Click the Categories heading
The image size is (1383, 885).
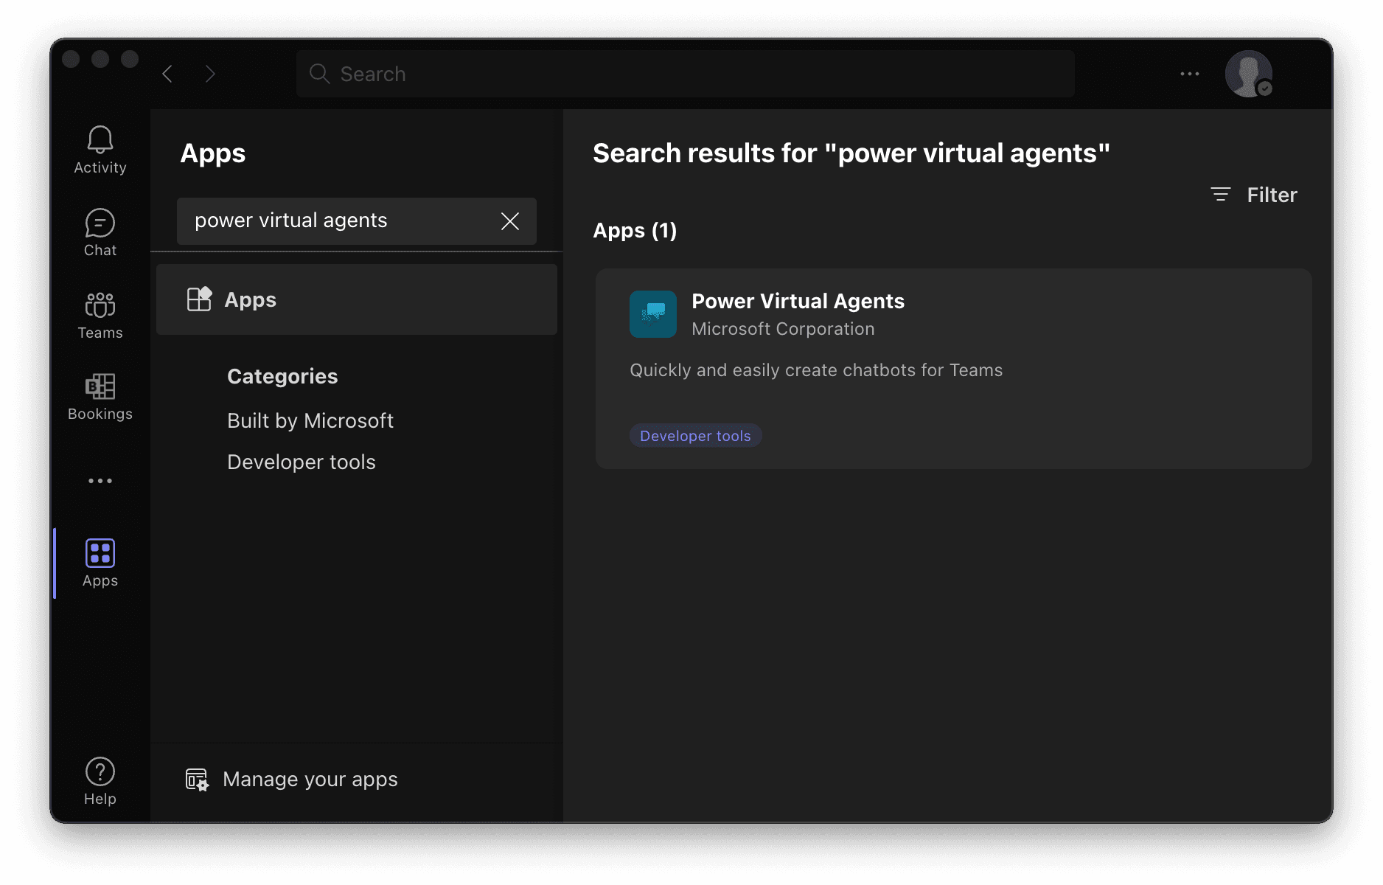pyautogui.click(x=282, y=376)
